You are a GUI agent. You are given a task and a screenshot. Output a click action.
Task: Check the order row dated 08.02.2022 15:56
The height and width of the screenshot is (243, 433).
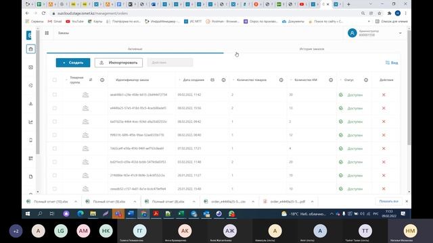[54, 108]
